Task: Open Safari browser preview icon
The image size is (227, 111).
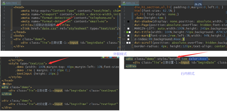Action: coord(111,57)
